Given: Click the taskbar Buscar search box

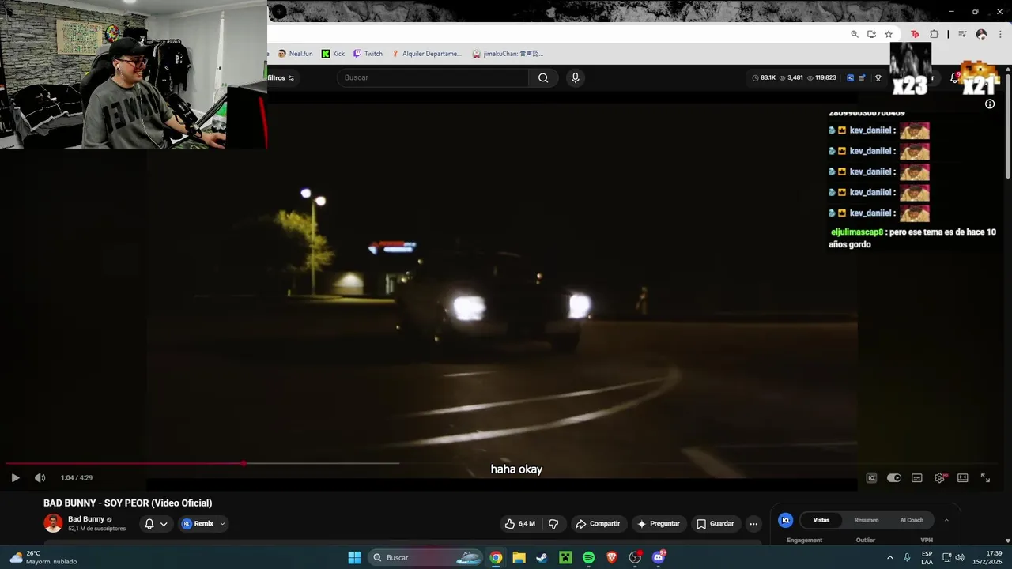Looking at the screenshot, I should click(x=426, y=557).
